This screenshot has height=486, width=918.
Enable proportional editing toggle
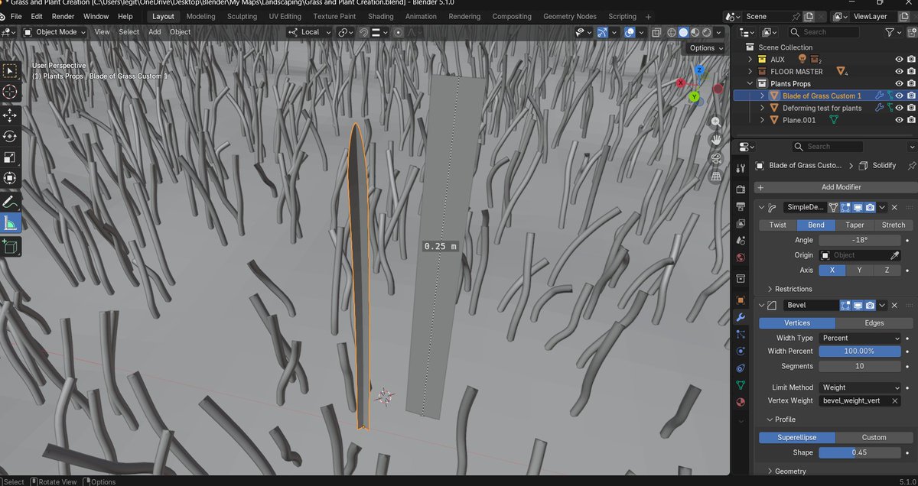point(399,32)
